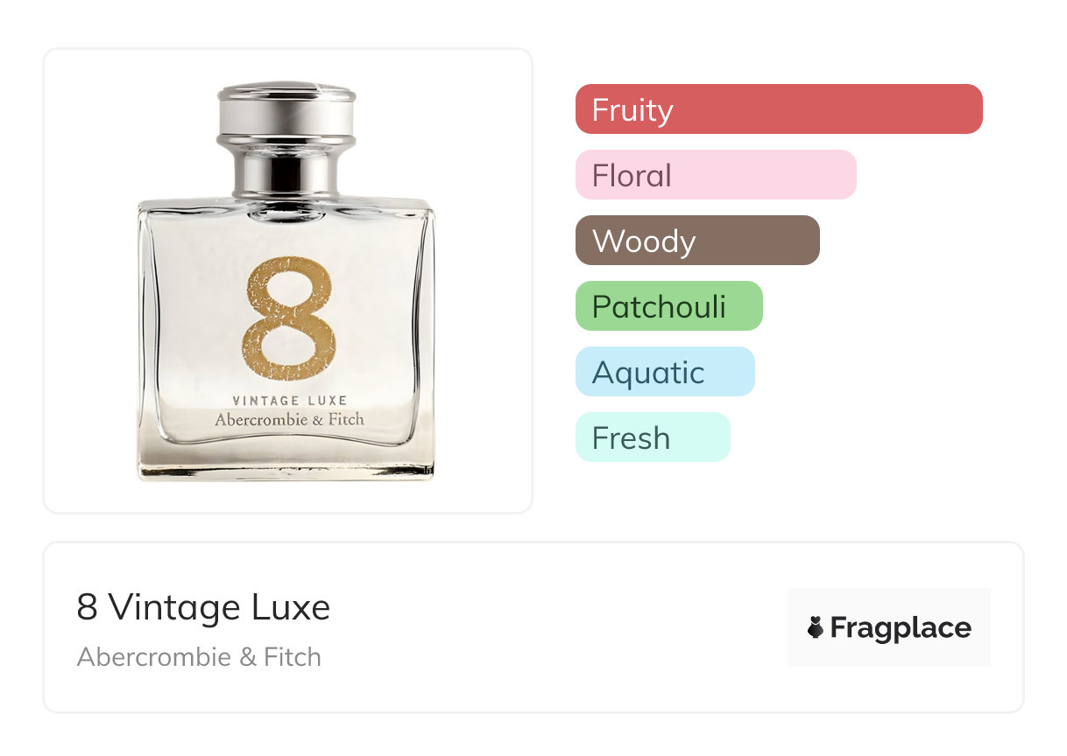Click the Floral label text

click(632, 176)
